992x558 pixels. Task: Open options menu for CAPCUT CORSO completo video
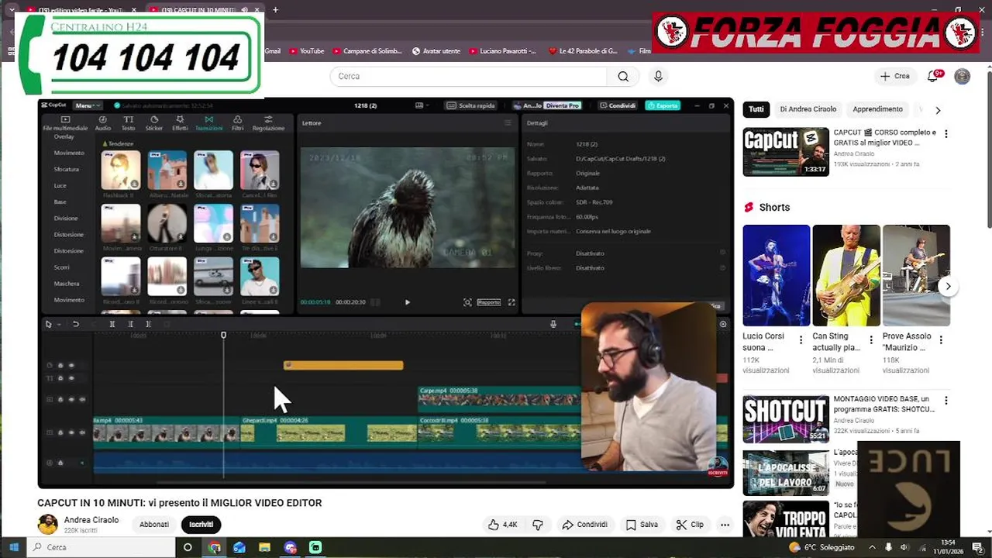point(945,134)
